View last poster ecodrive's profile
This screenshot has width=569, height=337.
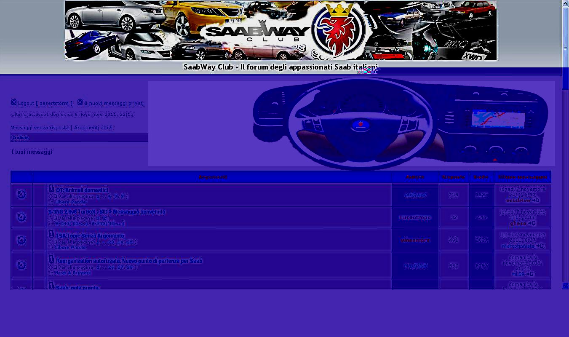click(x=518, y=201)
